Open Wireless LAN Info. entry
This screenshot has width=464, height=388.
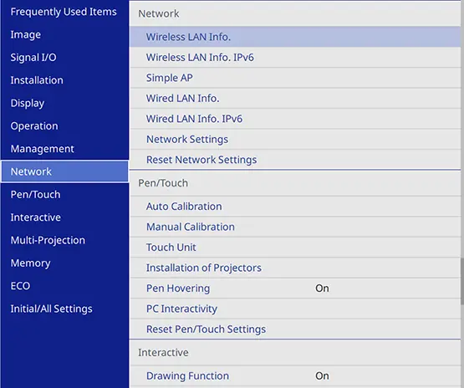pyautogui.click(x=295, y=37)
